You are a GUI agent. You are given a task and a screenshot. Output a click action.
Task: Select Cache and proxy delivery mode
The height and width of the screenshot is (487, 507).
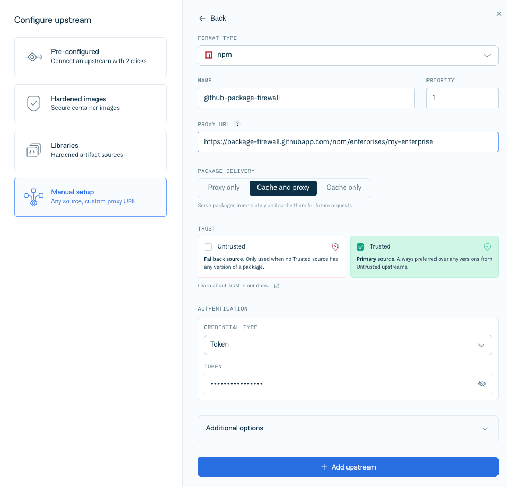pos(283,188)
